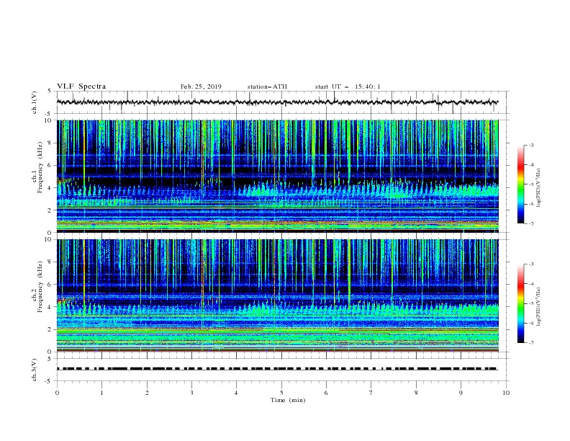Viewport: 570px width, 441px height.
Task: Click the "5" tick on the time axis
Action: [x=281, y=393]
